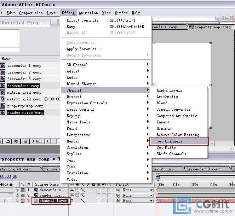Click pink label color swatch of channel layer

coord(23,200)
